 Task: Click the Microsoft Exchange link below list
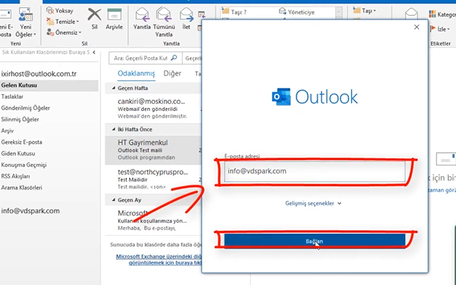coord(159,260)
